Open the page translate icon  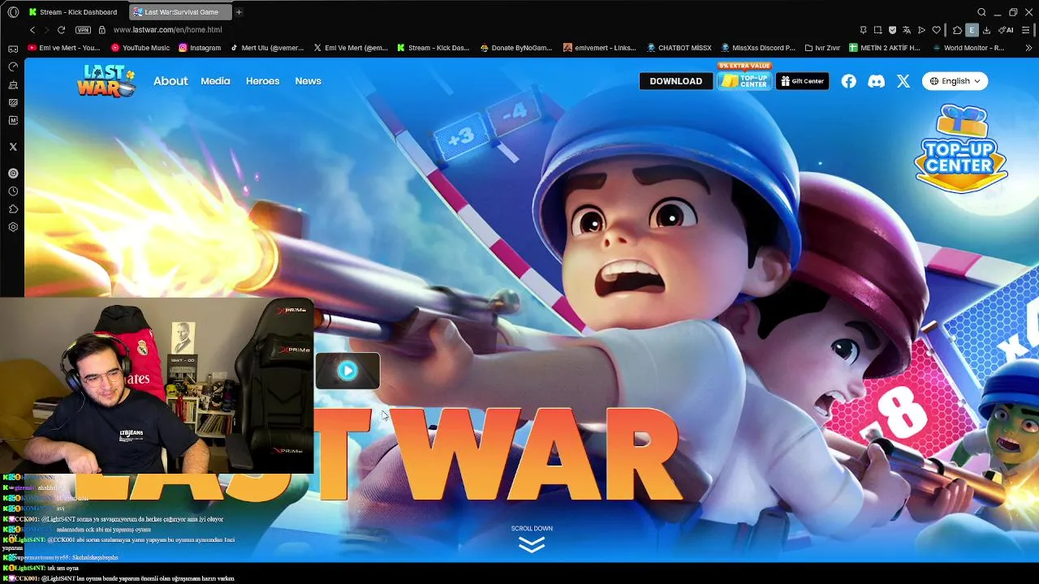[x=907, y=30]
